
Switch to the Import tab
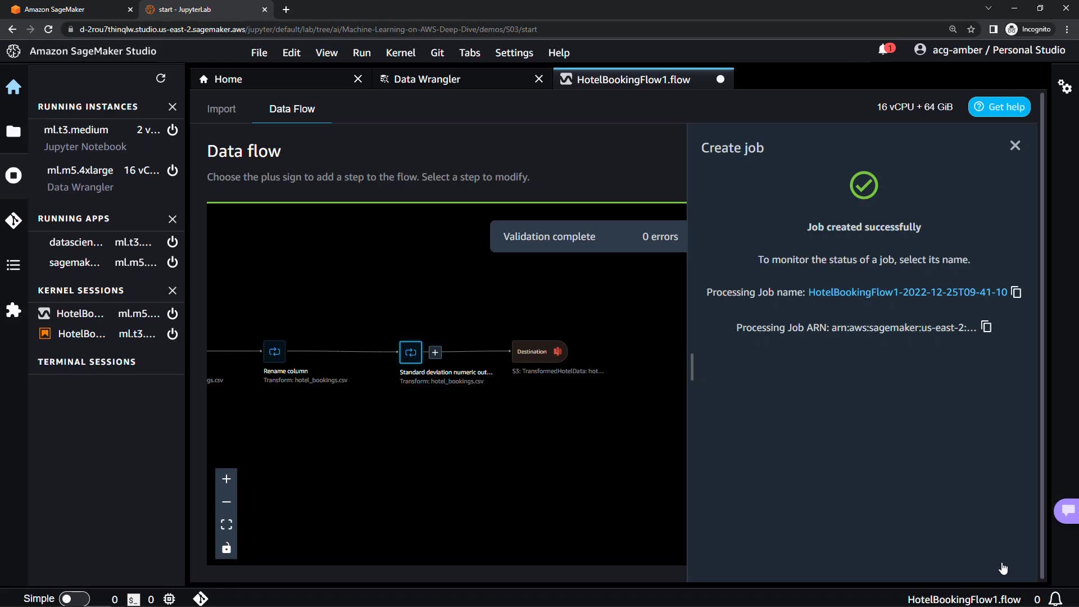pos(221,109)
